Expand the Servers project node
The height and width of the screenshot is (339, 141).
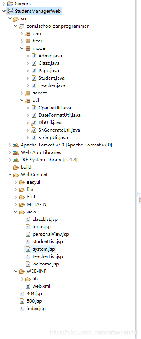[x=4, y=4]
